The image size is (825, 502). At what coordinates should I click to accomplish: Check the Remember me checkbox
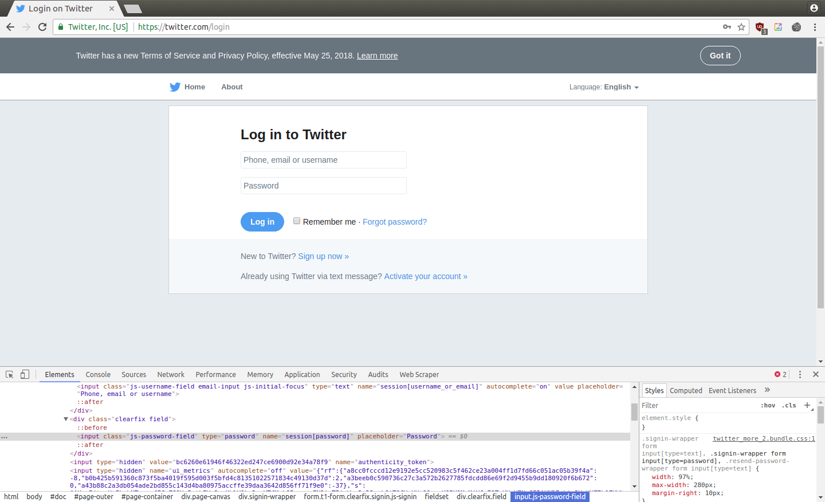click(297, 221)
